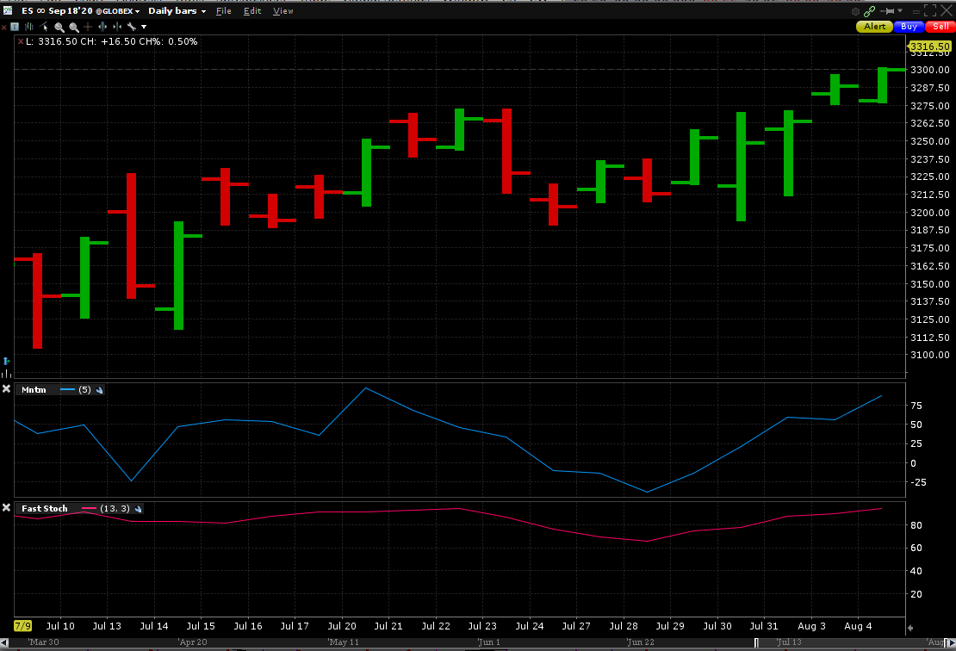Click the scrollbar right arrow
Screen dimensions: 956x651
point(950,642)
